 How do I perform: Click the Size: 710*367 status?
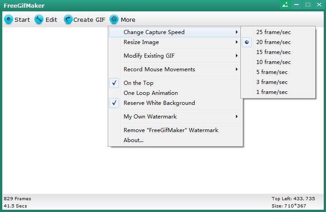289,206
